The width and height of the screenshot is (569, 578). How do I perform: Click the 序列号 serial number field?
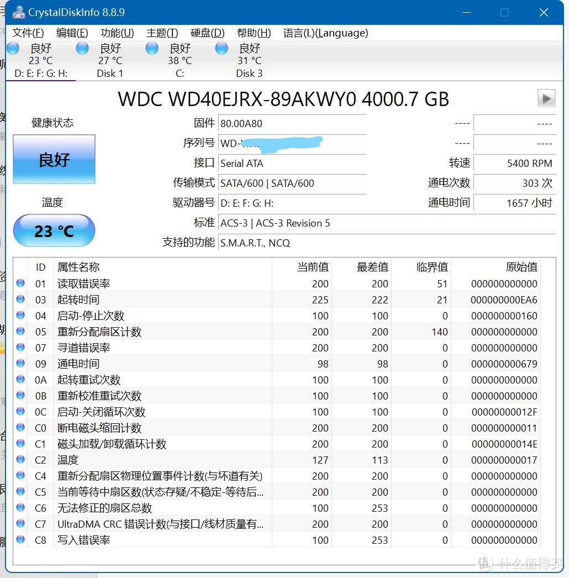tap(293, 143)
